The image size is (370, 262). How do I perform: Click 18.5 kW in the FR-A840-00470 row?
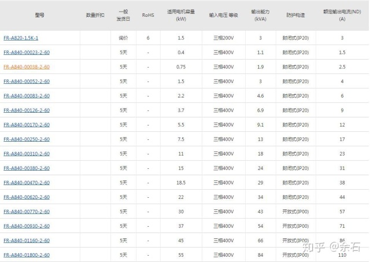pyautogui.click(x=181, y=183)
